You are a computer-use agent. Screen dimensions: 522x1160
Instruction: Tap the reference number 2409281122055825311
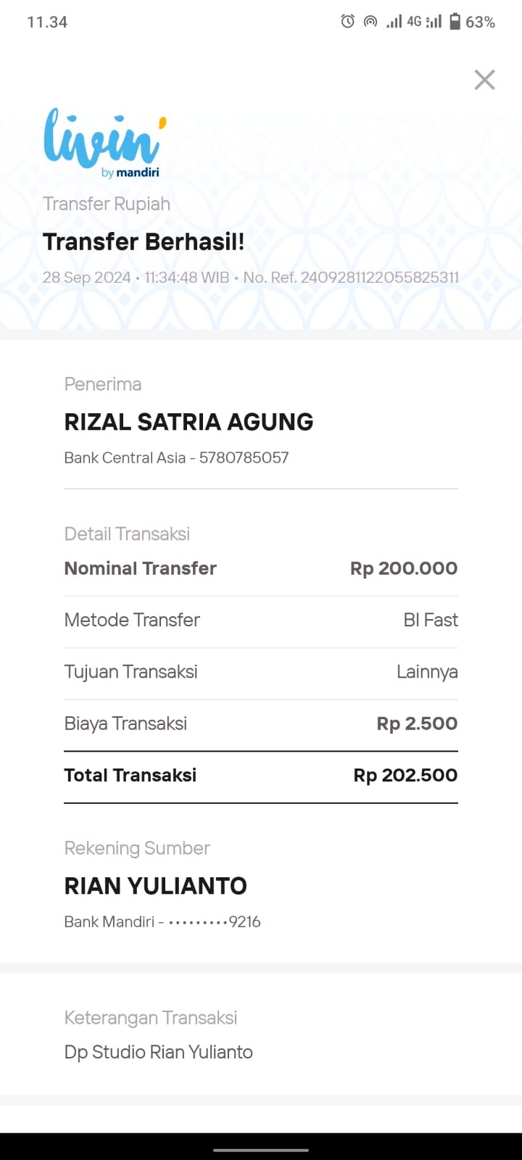pos(379,278)
